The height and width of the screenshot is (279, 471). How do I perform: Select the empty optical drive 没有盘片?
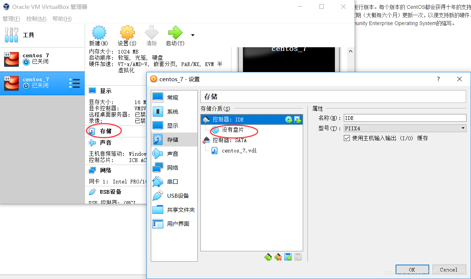coord(233,130)
